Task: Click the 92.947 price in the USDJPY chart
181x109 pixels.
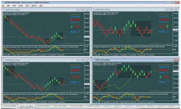Action: click(75, 70)
